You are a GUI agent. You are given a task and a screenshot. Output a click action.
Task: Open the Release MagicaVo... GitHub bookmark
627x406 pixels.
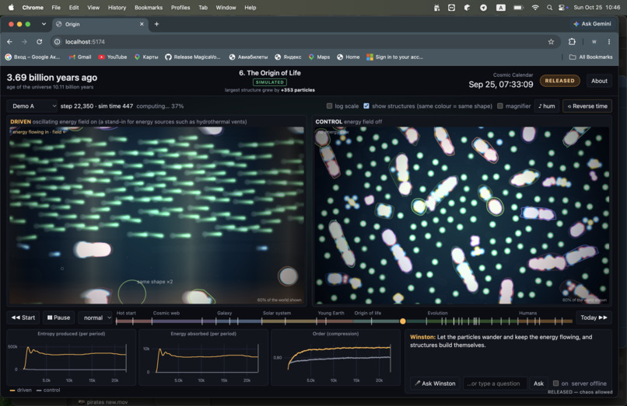click(x=193, y=57)
